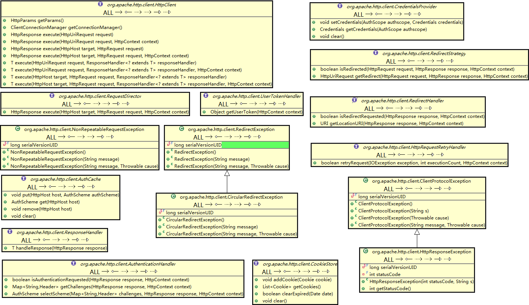Viewport: 529px width, 305px height.
Task: Click ALL in the UserTokenHandler box
Action: click(223, 104)
